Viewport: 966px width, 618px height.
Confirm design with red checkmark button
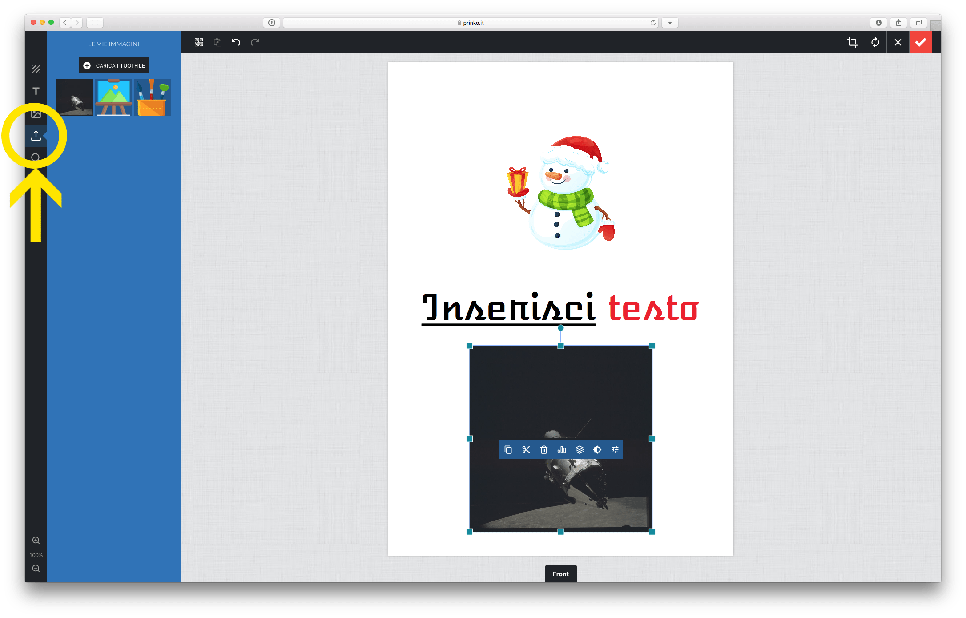pos(921,42)
